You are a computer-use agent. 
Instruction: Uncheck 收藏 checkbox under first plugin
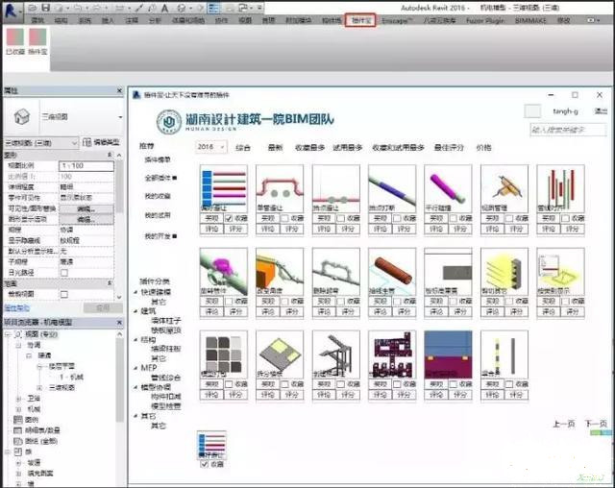[229, 218]
